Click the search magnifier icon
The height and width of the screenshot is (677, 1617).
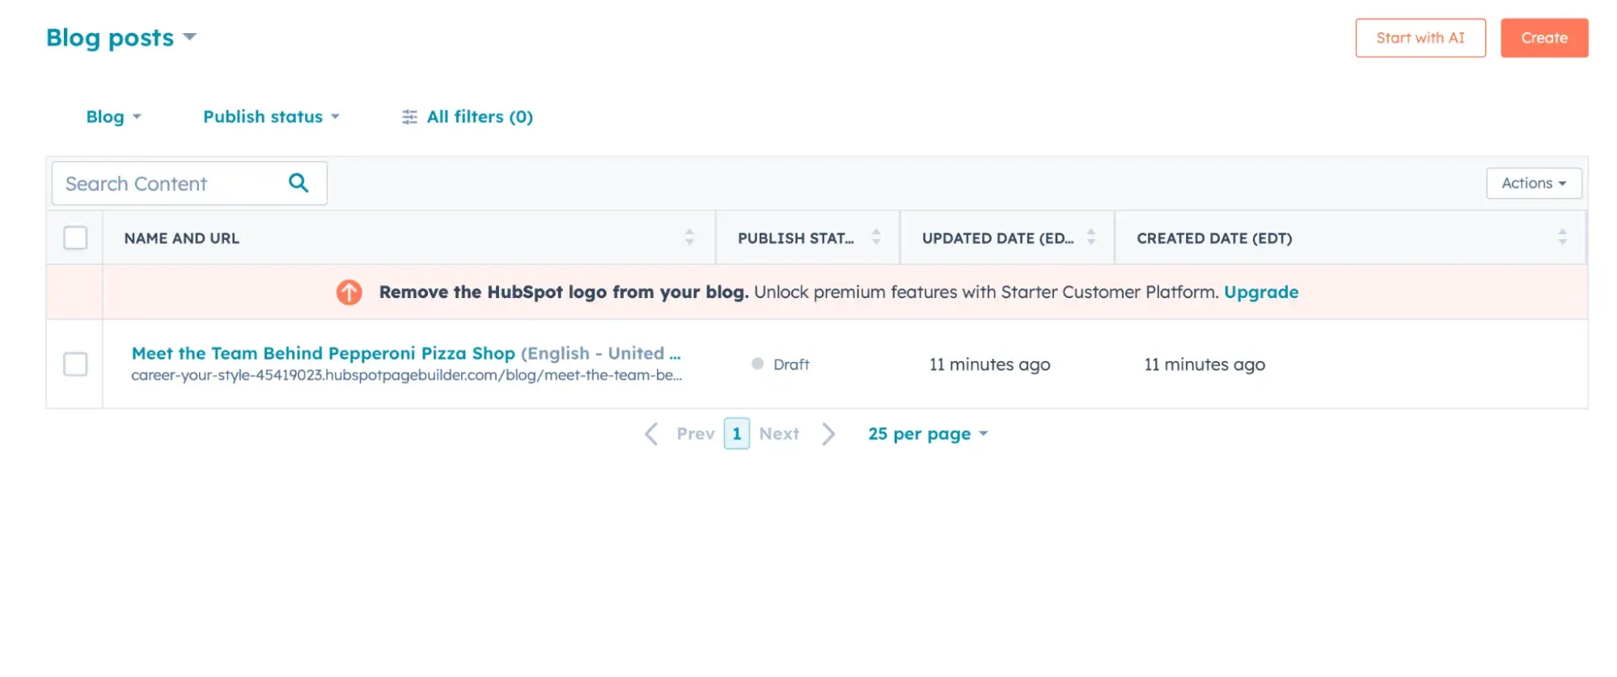coord(298,183)
